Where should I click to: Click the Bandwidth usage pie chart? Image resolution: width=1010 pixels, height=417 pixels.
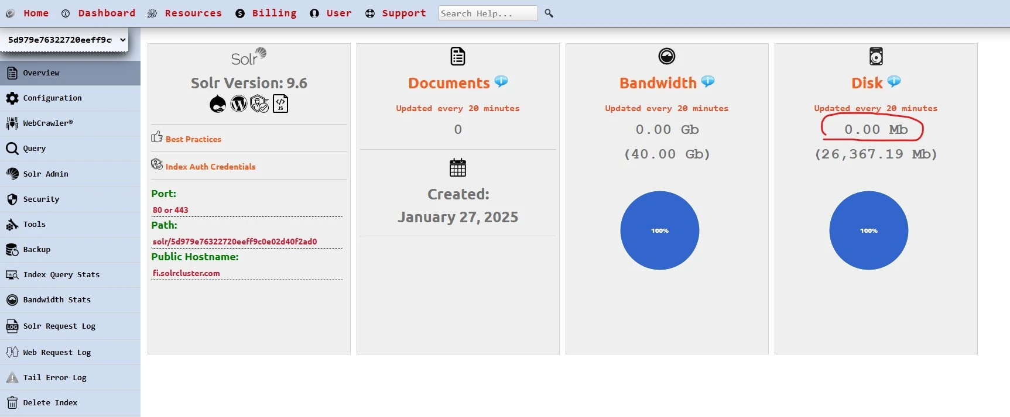pos(659,230)
